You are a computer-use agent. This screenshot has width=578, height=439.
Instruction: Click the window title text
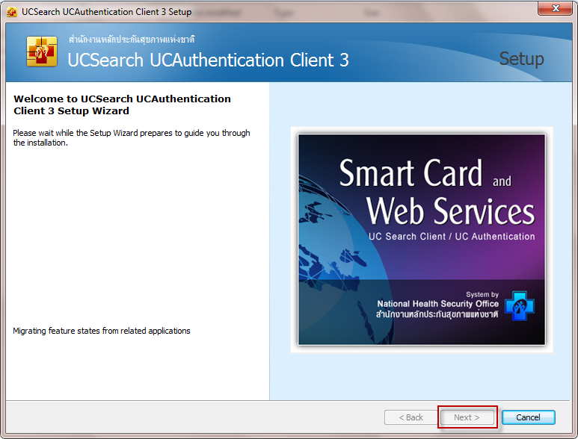(106, 12)
